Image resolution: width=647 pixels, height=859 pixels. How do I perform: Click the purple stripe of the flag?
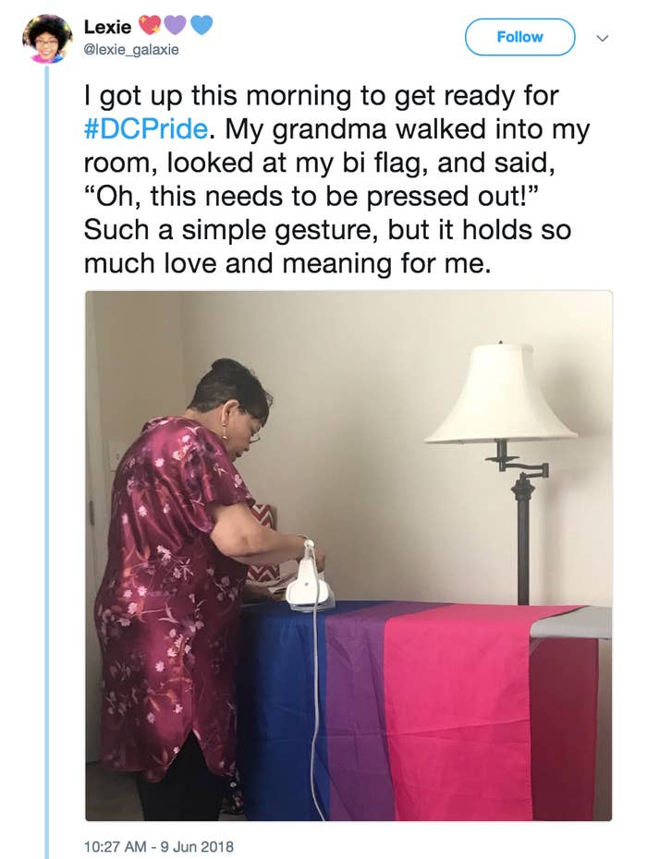click(x=357, y=712)
